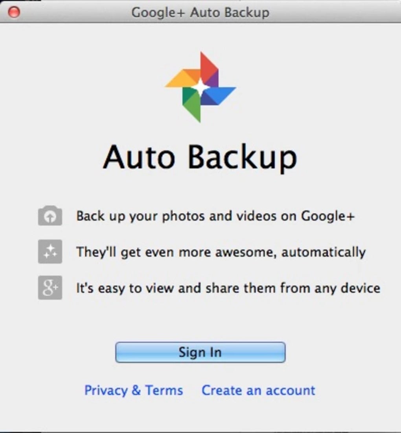Click the Auto Backup heading text
This screenshot has height=433, width=401.
(200, 157)
